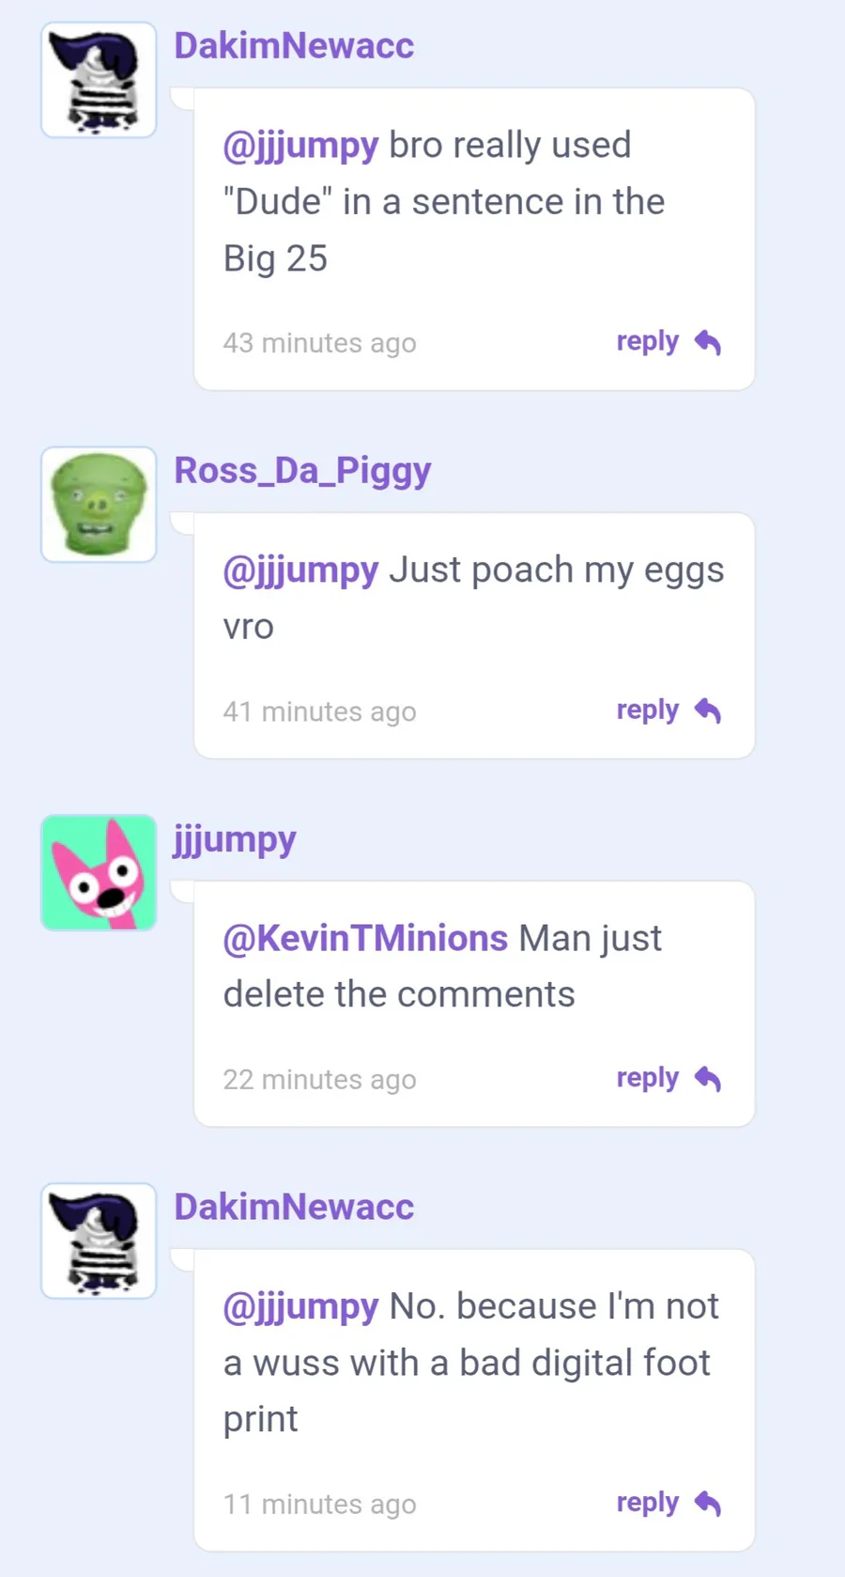Click @jjjumpy mention in 'No. because' comment
Screen dimensions: 845x1577
300,1306
